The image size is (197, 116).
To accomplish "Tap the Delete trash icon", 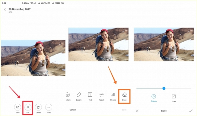I will [38, 107].
